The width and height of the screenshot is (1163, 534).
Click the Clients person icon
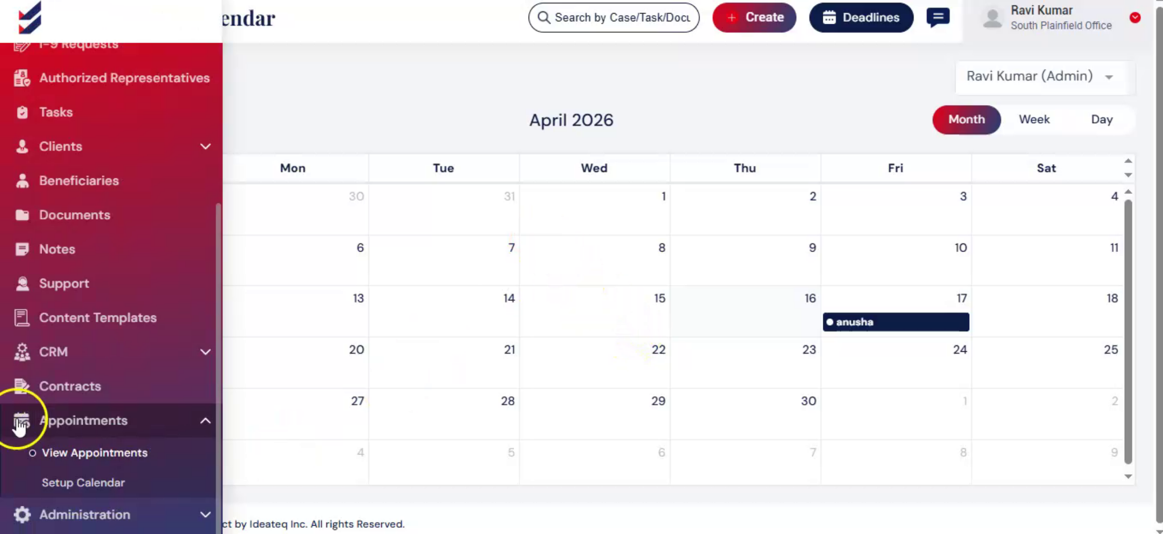[x=22, y=146]
